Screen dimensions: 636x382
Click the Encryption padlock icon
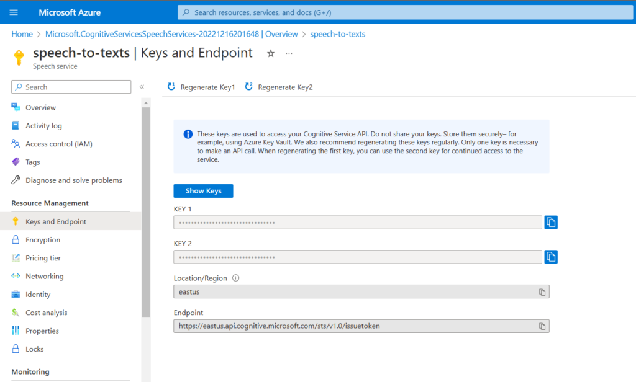pos(16,239)
